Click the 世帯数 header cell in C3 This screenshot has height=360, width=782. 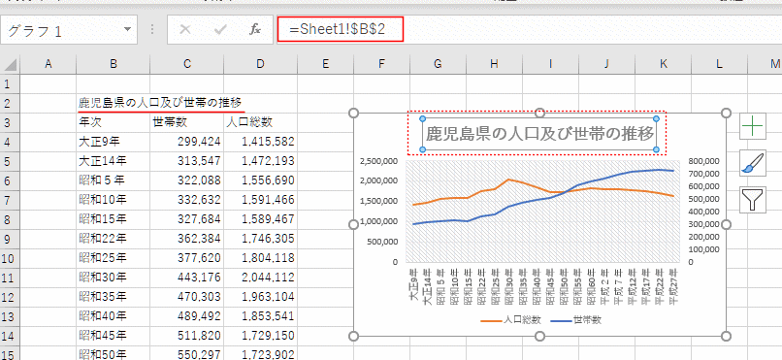[x=186, y=122]
